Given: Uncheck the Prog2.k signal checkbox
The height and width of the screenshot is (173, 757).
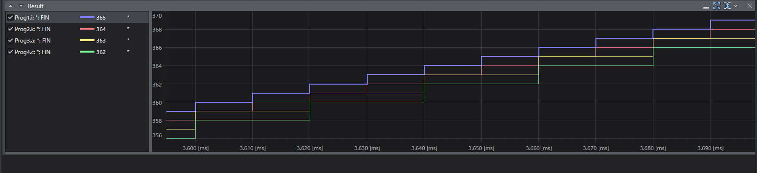Looking at the screenshot, I should pos(11,29).
